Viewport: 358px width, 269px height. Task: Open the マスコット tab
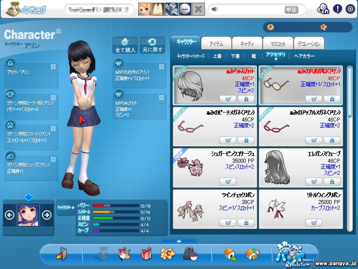pyautogui.click(x=277, y=44)
